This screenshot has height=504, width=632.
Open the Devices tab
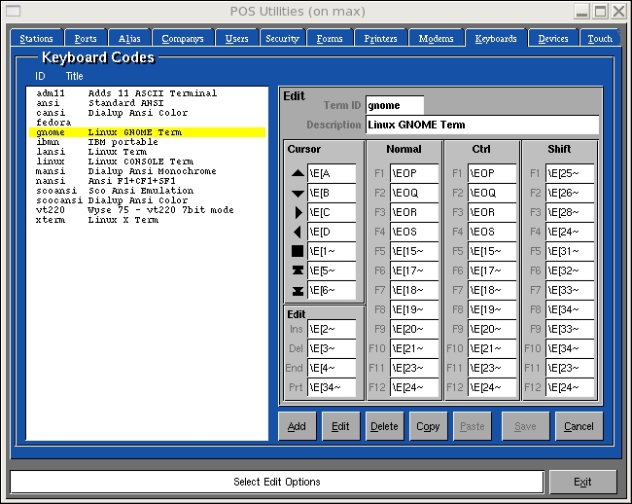pyautogui.click(x=553, y=38)
